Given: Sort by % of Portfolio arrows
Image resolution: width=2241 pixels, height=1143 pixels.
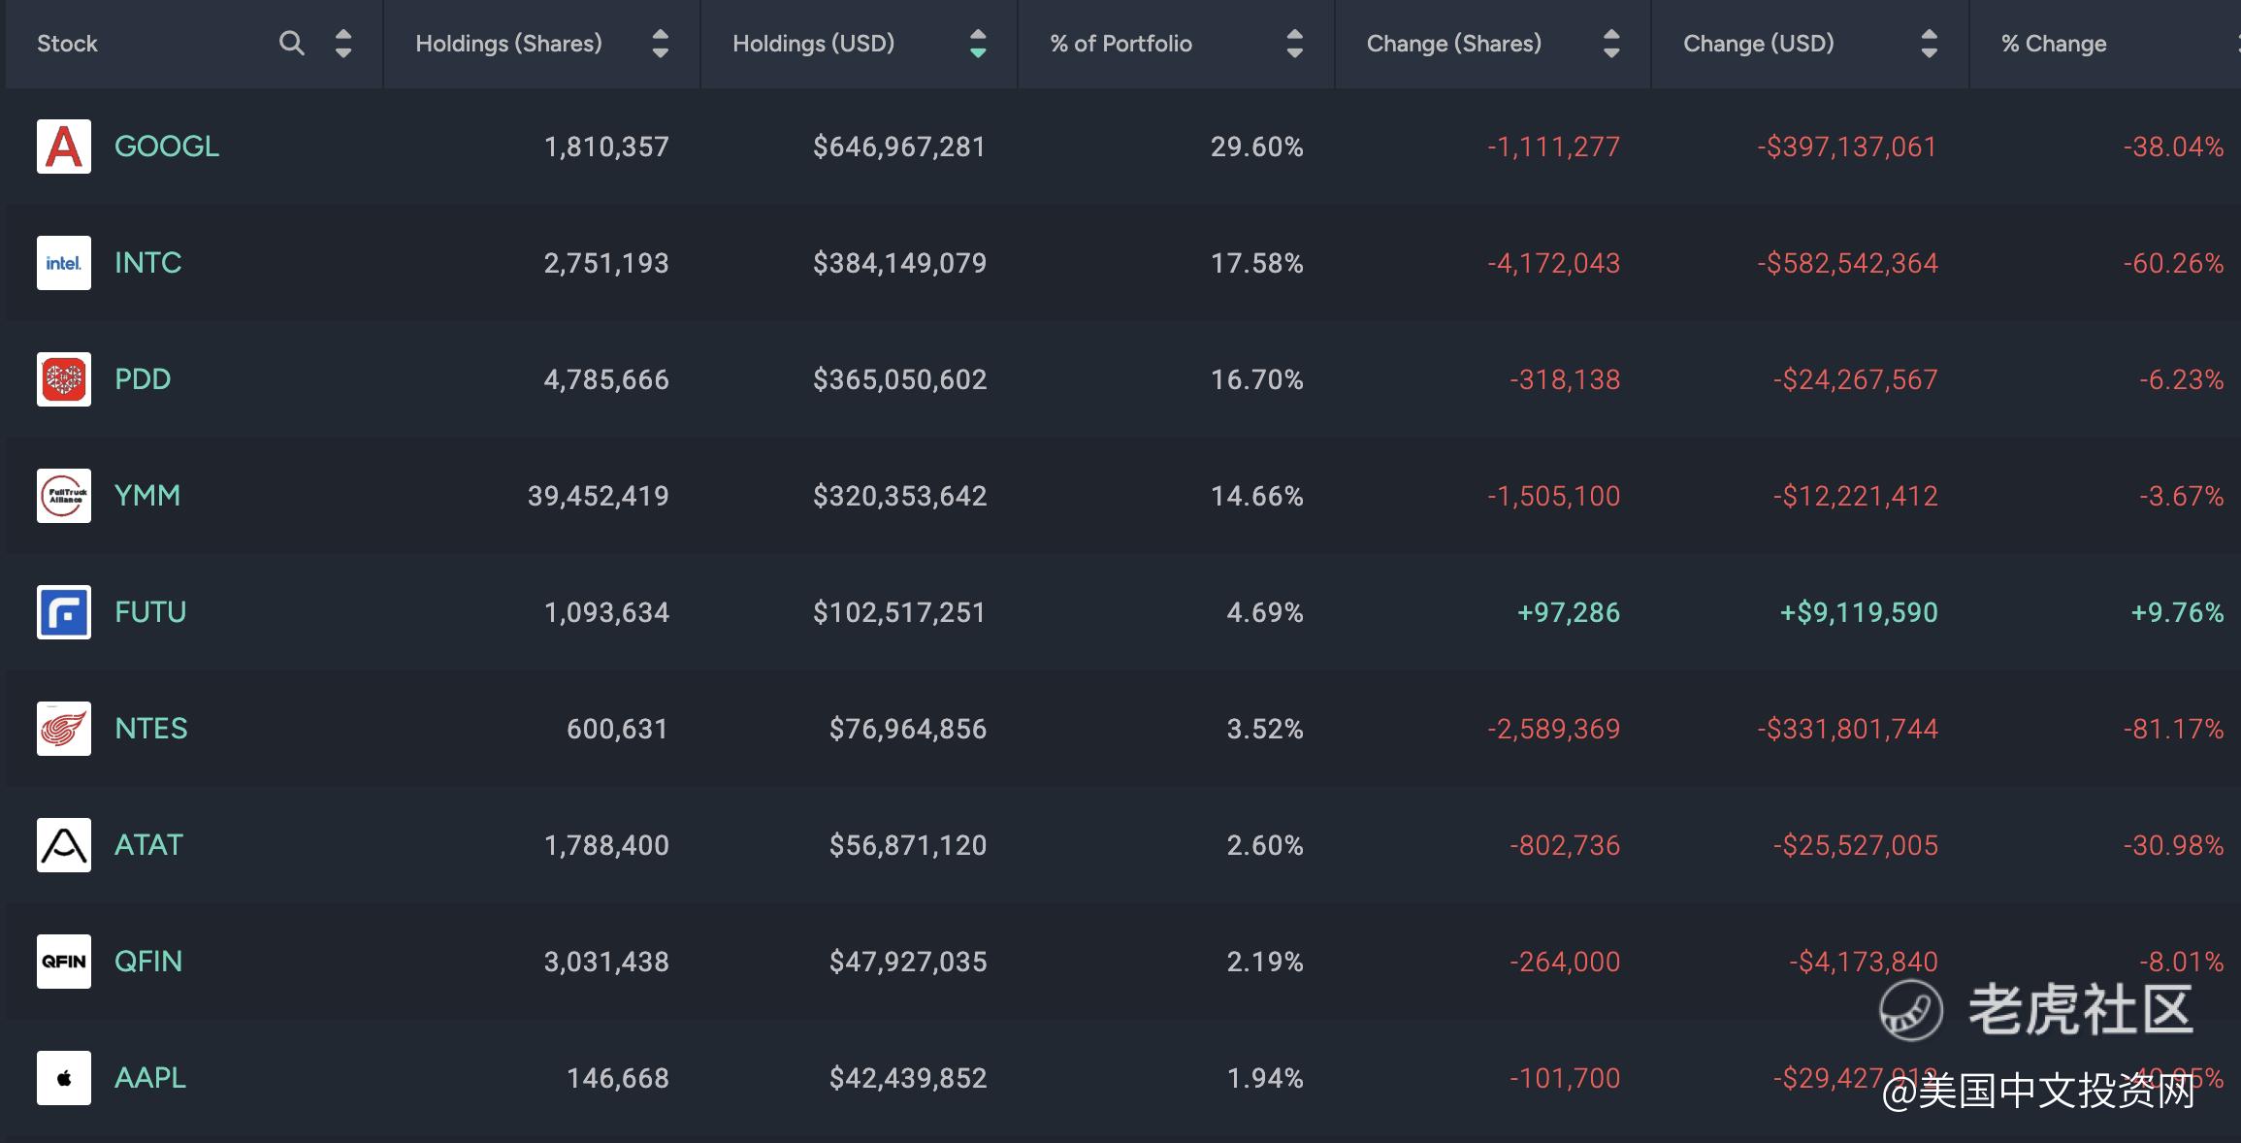Looking at the screenshot, I should click(x=1295, y=43).
